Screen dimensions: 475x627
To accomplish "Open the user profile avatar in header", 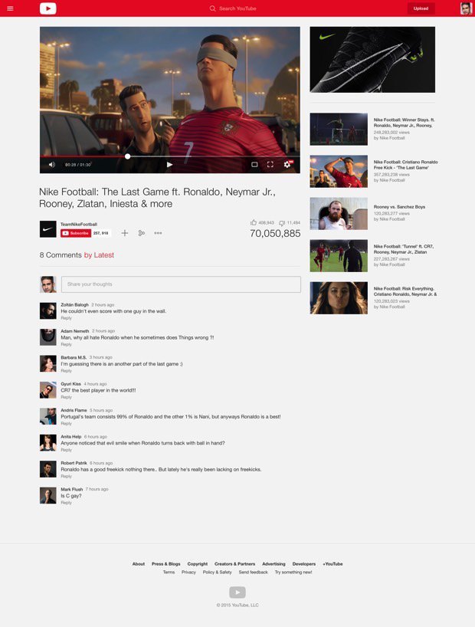I will [x=466, y=8].
